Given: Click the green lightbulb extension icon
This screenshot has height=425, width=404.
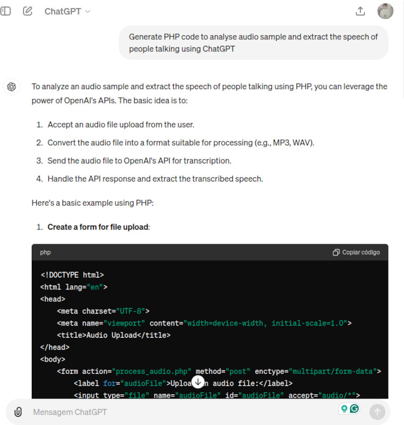Looking at the screenshot, I should [x=344, y=409].
